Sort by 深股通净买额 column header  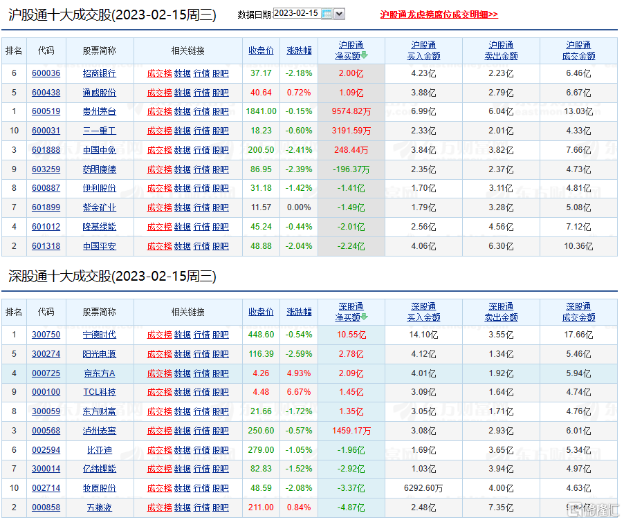tap(351, 312)
